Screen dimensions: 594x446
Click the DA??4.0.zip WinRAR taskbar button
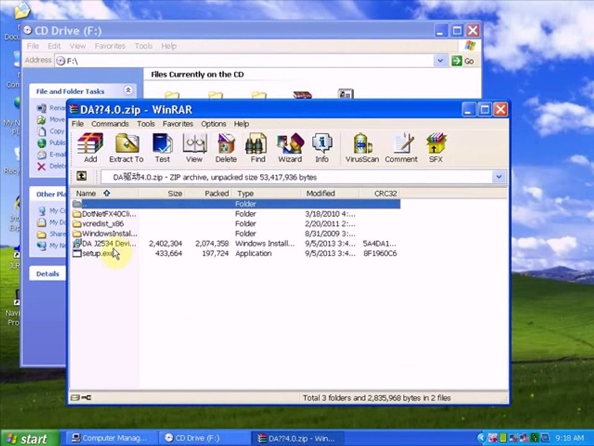[x=296, y=438]
